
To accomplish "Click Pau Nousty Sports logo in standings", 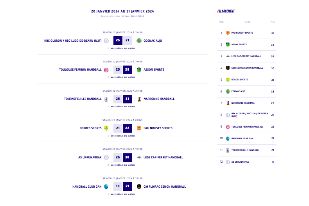I will tap(228, 33).
